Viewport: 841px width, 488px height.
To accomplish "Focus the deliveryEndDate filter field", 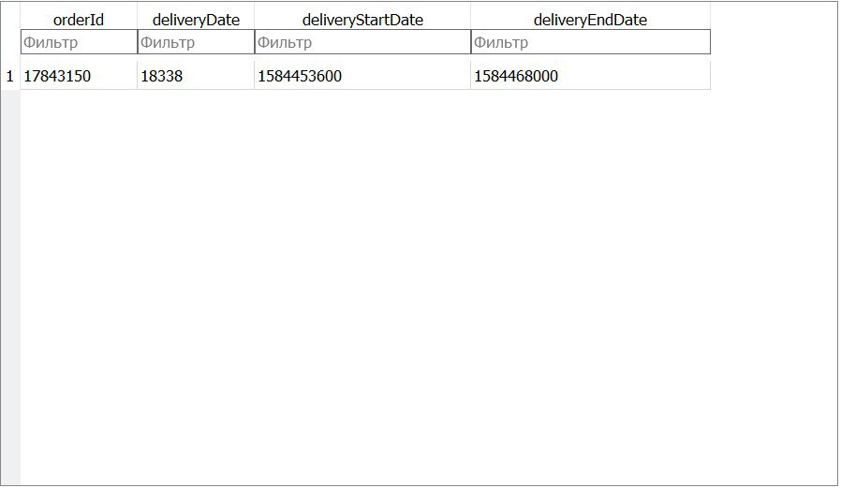I will pyautogui.click(x=591, y=42).
